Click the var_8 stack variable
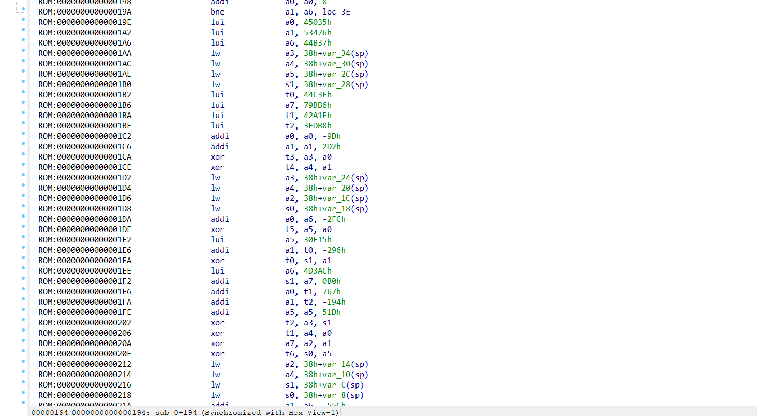Viewport: 757px width, 416px height. click(334, 395)
